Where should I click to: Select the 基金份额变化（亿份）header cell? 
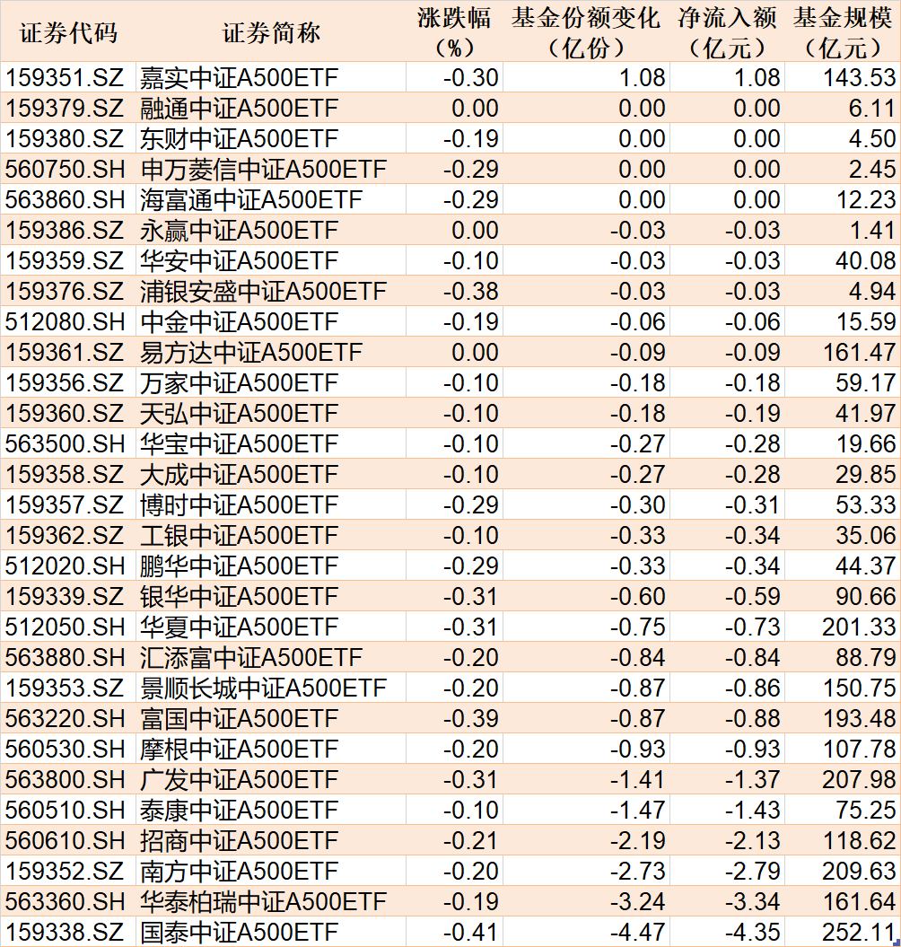586,32
